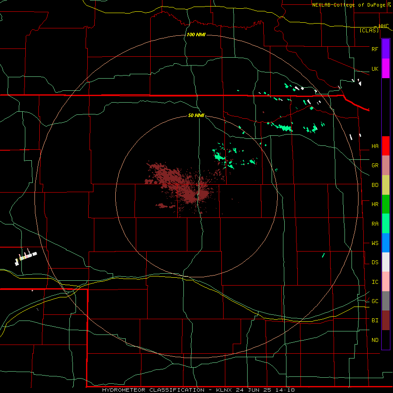Click the DS white legend swatch
Image resolution: width=393 pixels, height=393 pixels.
[x=386, y=262]
